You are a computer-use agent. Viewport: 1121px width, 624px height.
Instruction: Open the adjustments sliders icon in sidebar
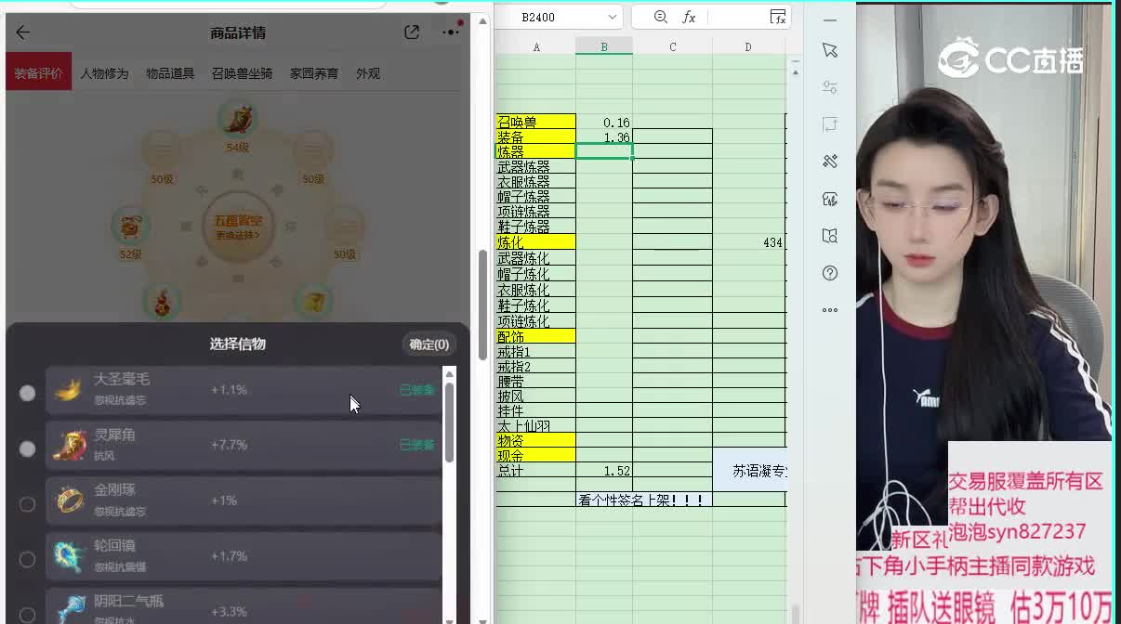(830, 87)
